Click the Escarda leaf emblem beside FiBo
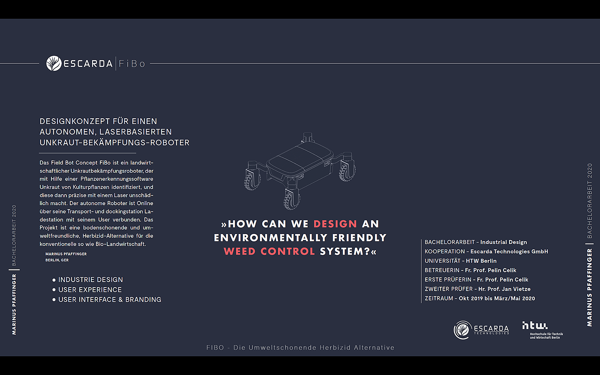The width and height of the screenshot is (600, 375). click(x=54, y=63)
